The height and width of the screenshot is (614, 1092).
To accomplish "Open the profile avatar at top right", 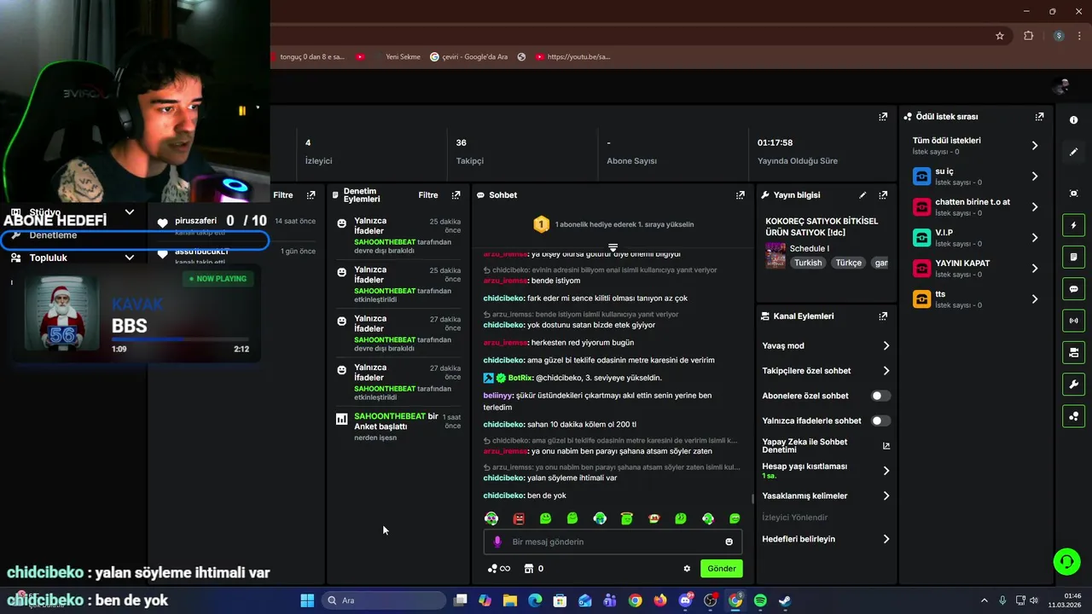I will [1061, 86].
